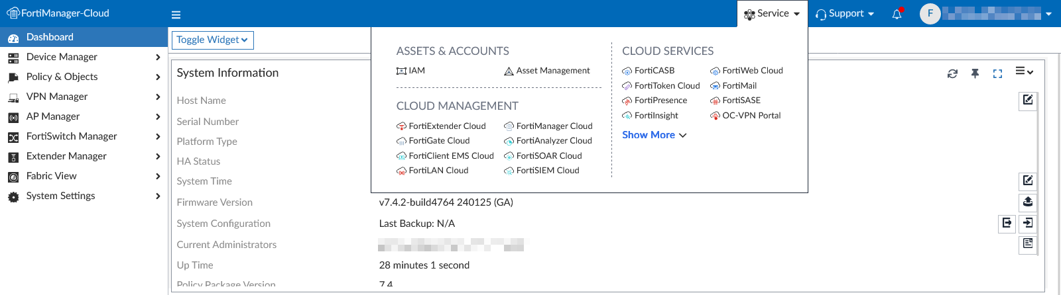The width and height of the screenshot is (1061, 295).
Task: Expand Show More cloud services
Action: coord(654,135)
